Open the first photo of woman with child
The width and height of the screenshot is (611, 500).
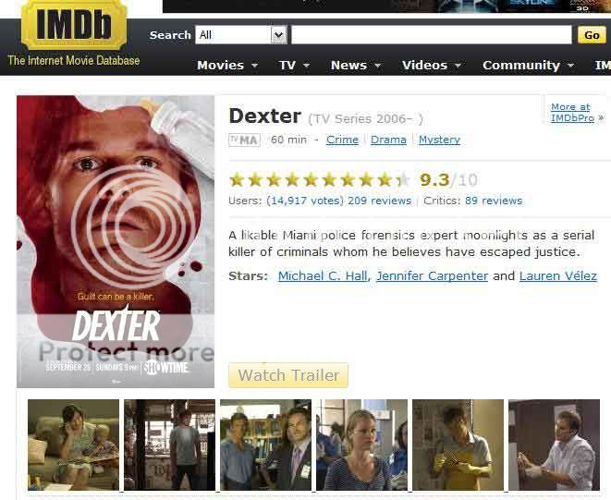pyautogui.click(x=73, y=445)
